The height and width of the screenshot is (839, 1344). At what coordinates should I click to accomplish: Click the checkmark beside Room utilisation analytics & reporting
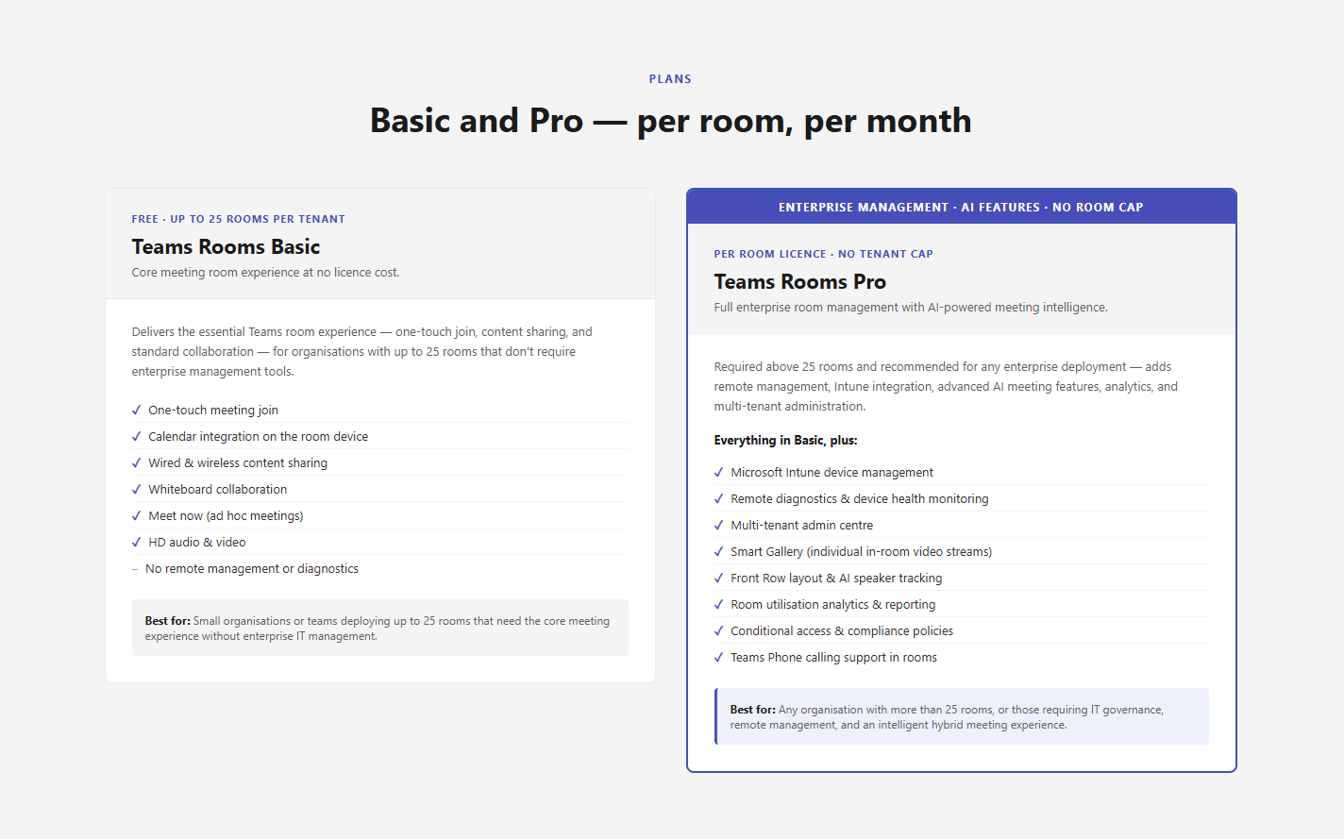tap(719, 605)
